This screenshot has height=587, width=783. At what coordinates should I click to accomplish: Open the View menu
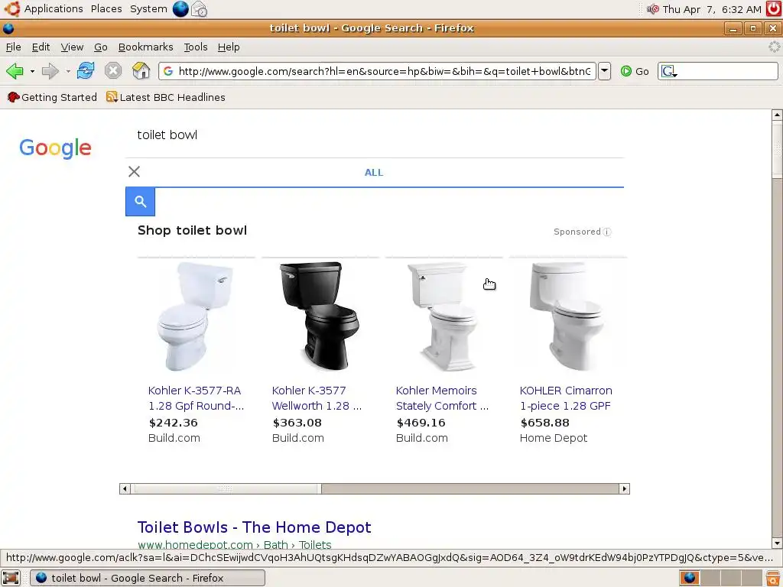(x=72, y=47)
